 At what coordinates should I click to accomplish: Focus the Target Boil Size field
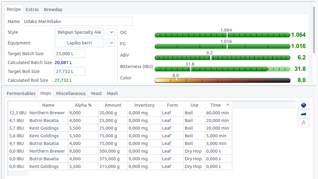pos(70,71)
